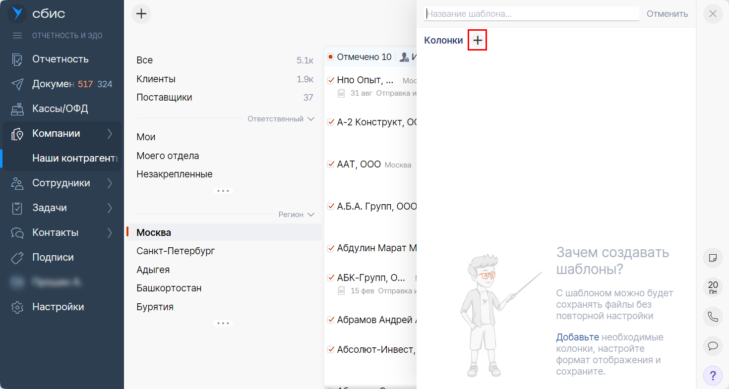Image resolution: width=729 pixels, height=389 pixels.
Task: Click the Название шаблона input field
Action: coord(532,14)
